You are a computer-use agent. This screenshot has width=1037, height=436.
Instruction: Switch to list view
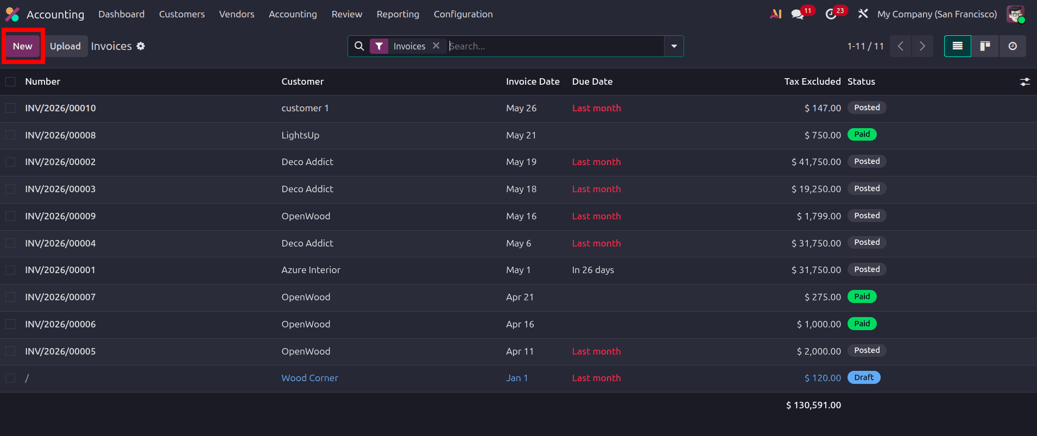tap(958, 46)
